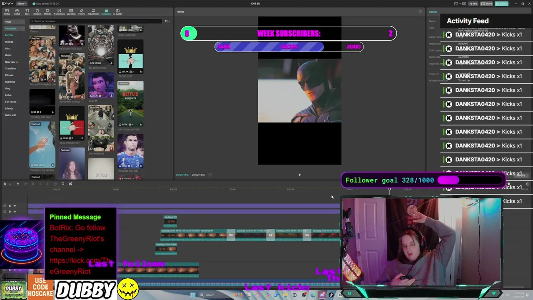Open the Audio panel
533x300 pixels.
coord(17,12)
